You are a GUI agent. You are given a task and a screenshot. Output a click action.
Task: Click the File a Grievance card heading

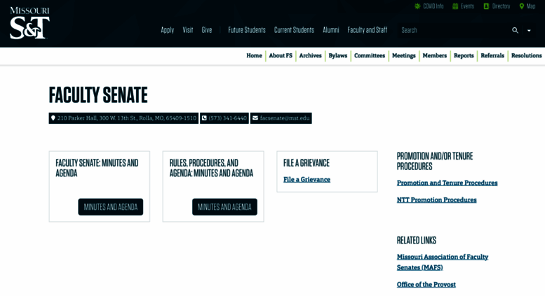coord(307,163)
